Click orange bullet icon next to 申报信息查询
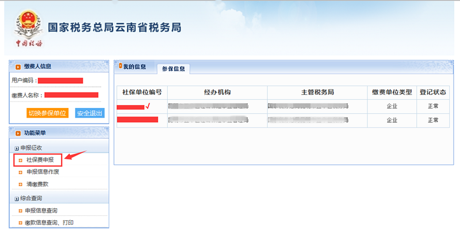The height and width of the screenshot is (229, 460). point(20,211)
